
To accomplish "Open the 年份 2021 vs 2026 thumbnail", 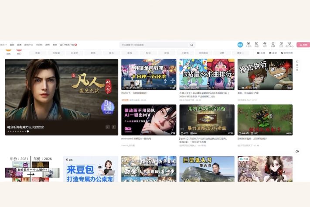I will click(x=32, y=169).
